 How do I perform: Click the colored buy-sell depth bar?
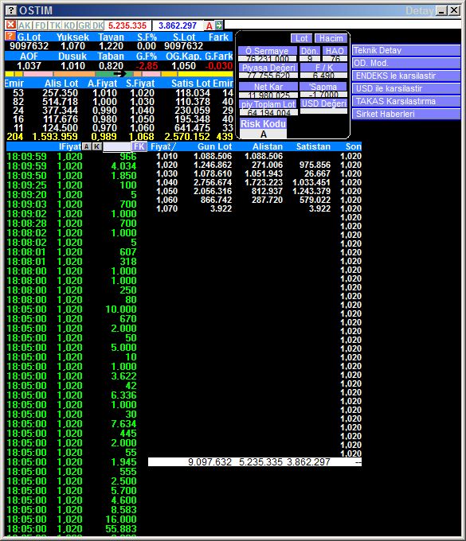point(119,74)
